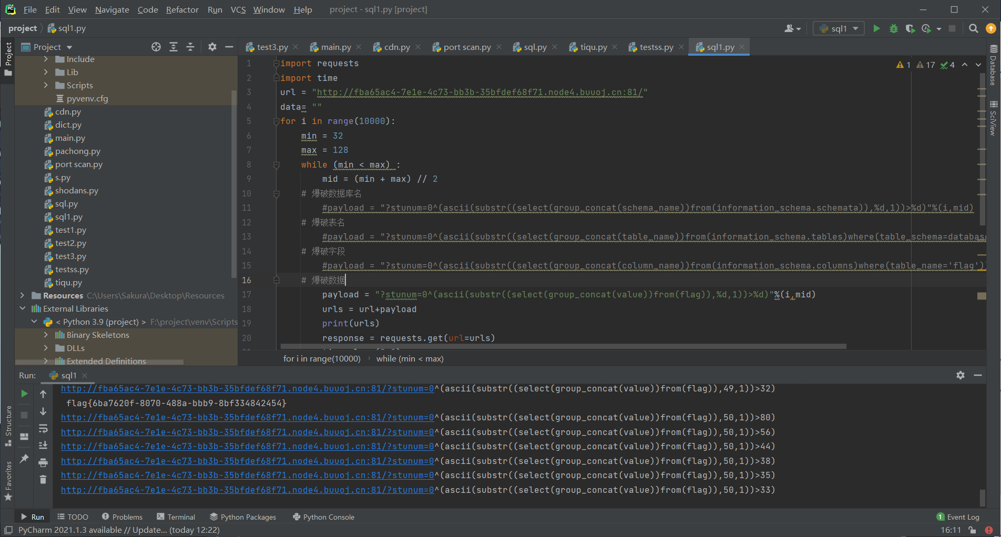Open Search Everywhere magnifier icon

coord(974,28)
